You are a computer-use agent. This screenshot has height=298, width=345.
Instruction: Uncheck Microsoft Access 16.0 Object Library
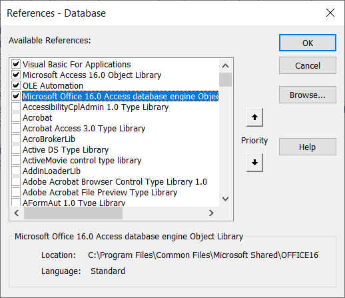point(16,75)
